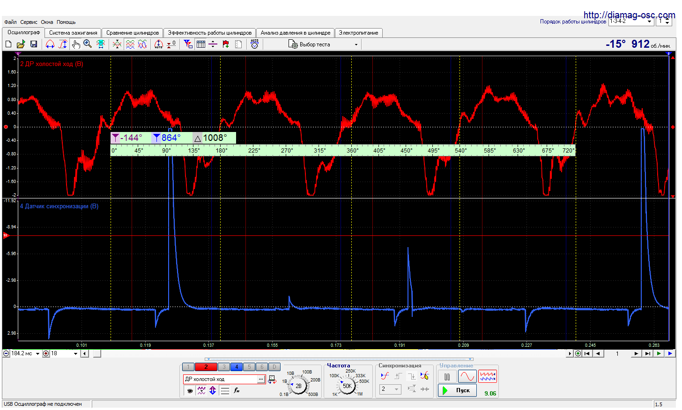This screenshot has height=410, width=682.
Task: Open the Помощь menu
Action: click(66, 22)
